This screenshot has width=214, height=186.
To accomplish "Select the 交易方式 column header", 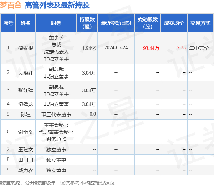I will [x=200, y=23].
